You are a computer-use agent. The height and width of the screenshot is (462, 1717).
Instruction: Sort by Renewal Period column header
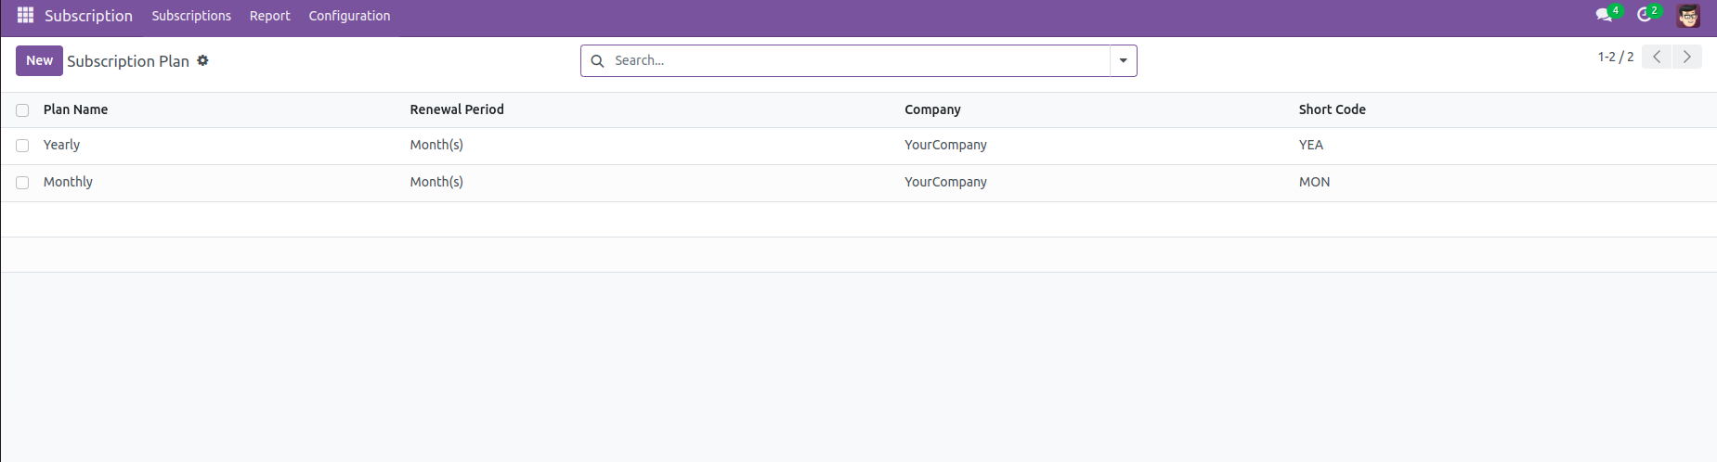457,109
